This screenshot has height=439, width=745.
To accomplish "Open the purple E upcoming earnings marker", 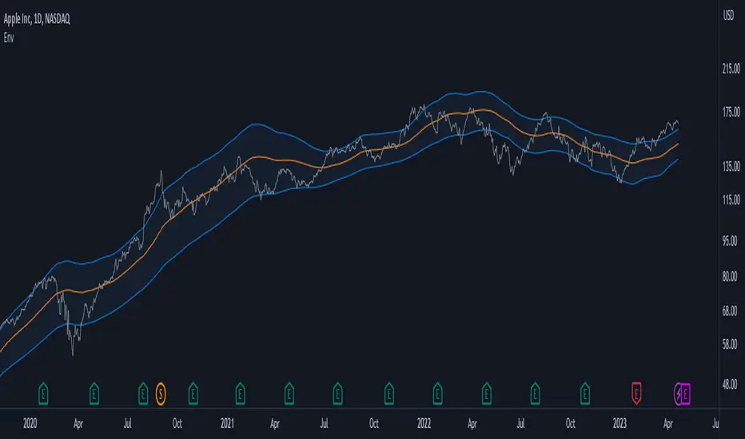I will [686, 394].
